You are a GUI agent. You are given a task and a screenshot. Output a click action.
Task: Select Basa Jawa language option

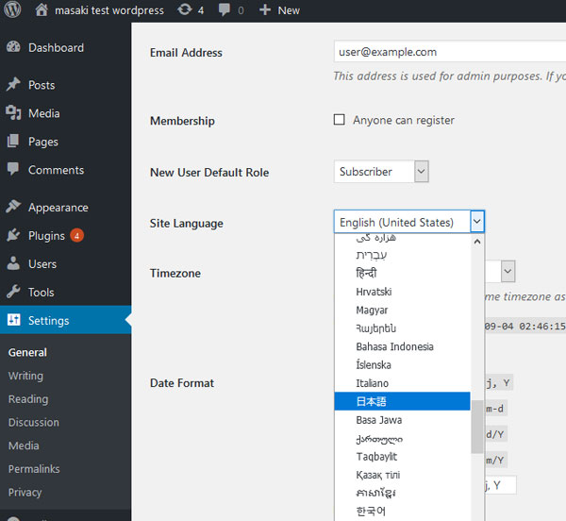coord(402,420)
